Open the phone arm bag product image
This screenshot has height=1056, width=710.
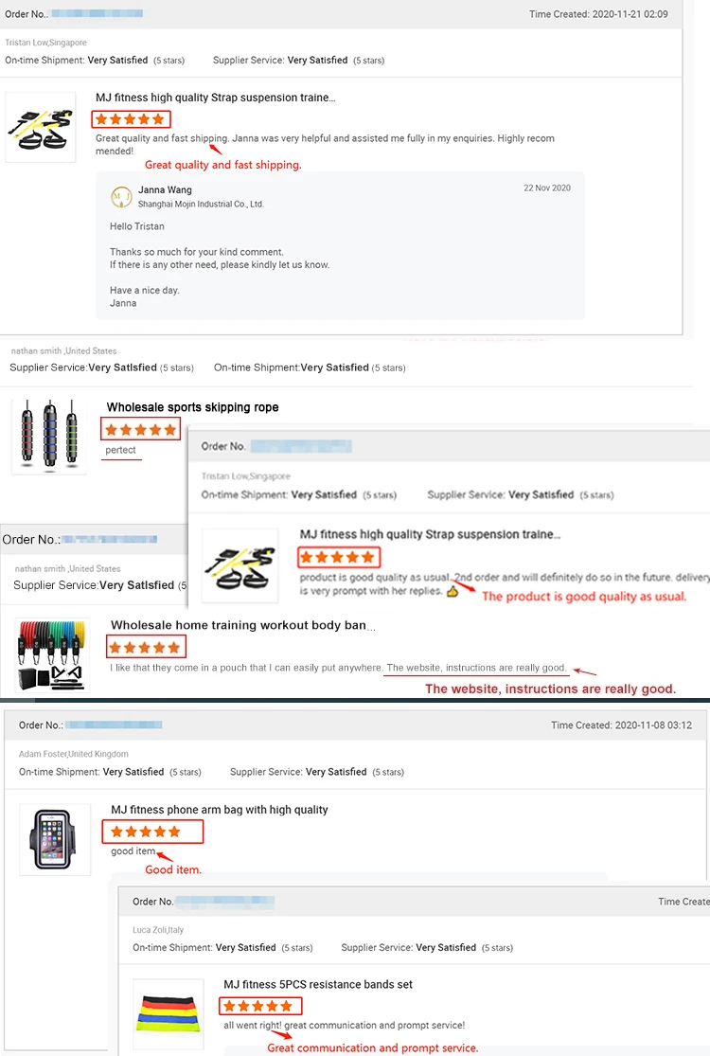coord(55,840)
